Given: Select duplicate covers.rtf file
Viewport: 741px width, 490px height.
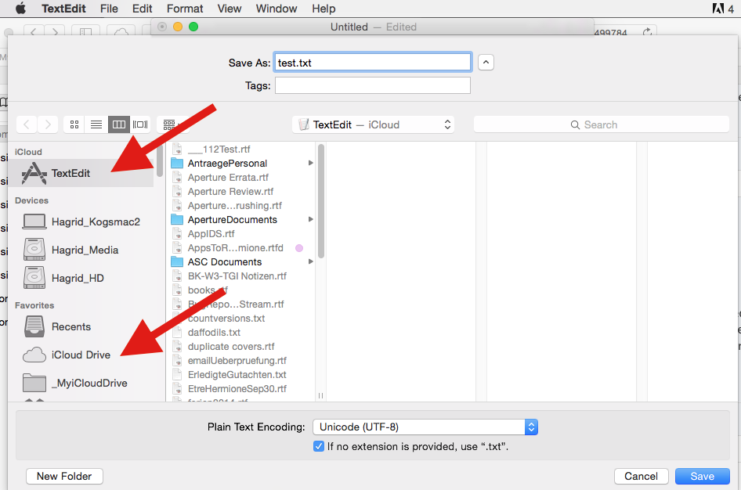Looking at the screenshot, I should (231, 347).
